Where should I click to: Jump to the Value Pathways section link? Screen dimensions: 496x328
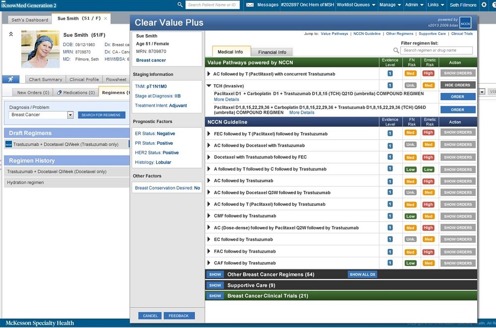[334, 34]
